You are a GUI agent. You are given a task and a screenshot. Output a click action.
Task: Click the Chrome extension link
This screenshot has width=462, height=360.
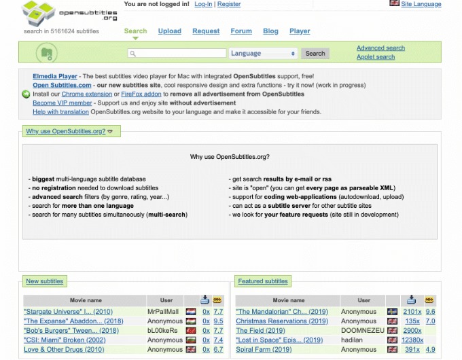87,94
